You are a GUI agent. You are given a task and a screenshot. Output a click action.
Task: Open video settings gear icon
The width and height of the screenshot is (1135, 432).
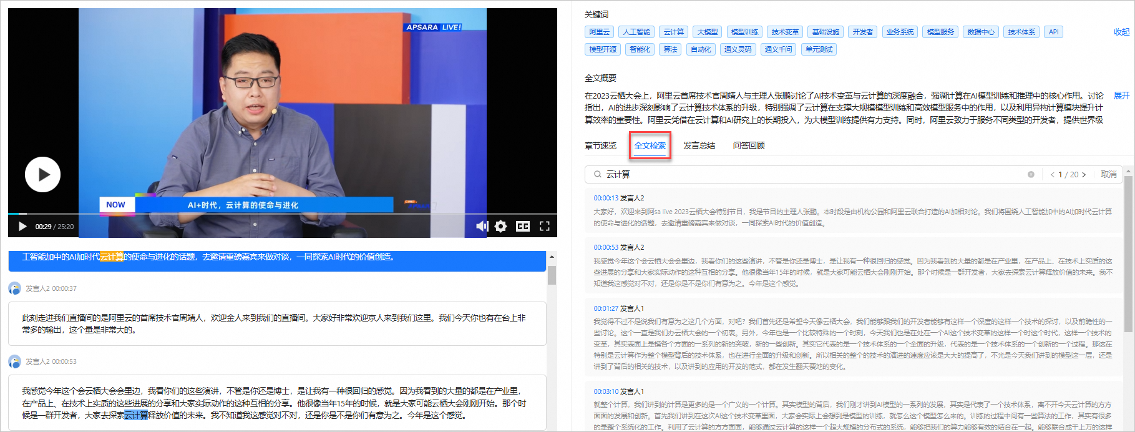click(500, 226)
